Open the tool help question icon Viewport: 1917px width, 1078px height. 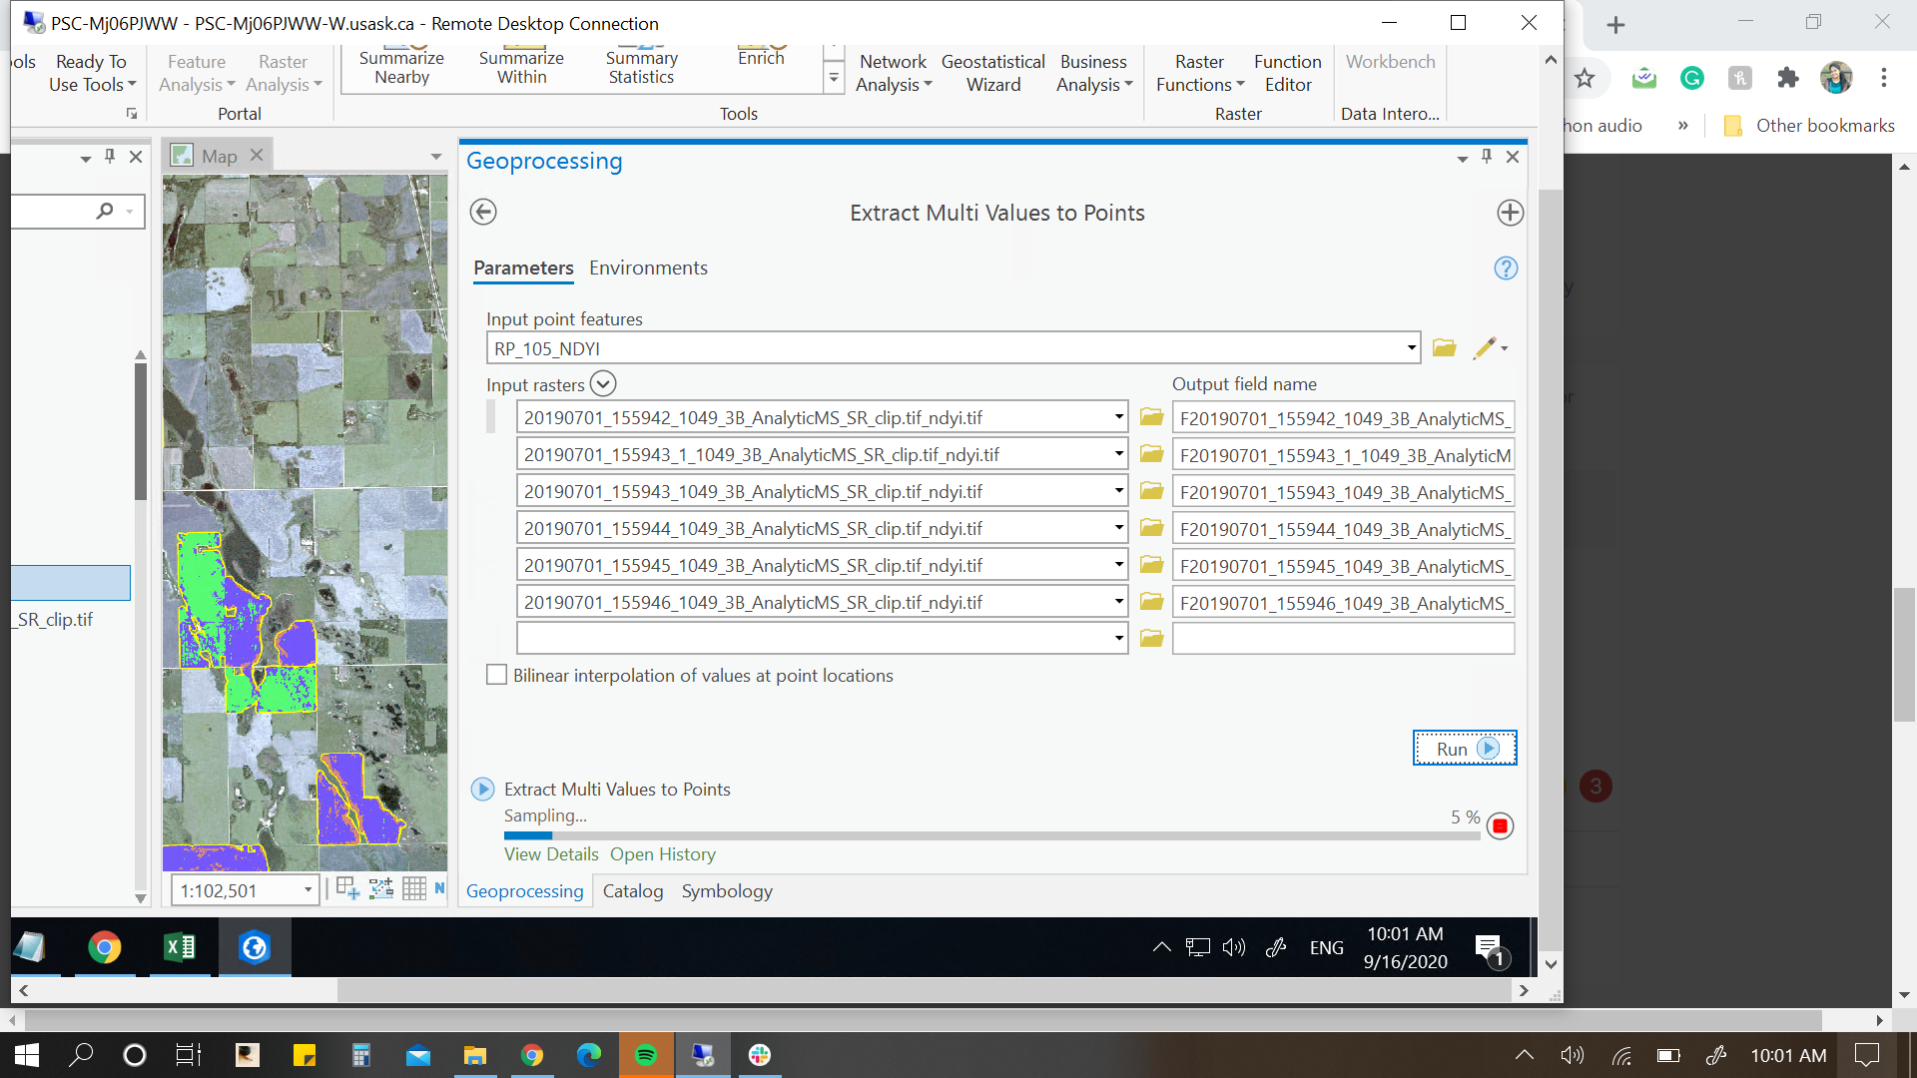[1506, 268]
